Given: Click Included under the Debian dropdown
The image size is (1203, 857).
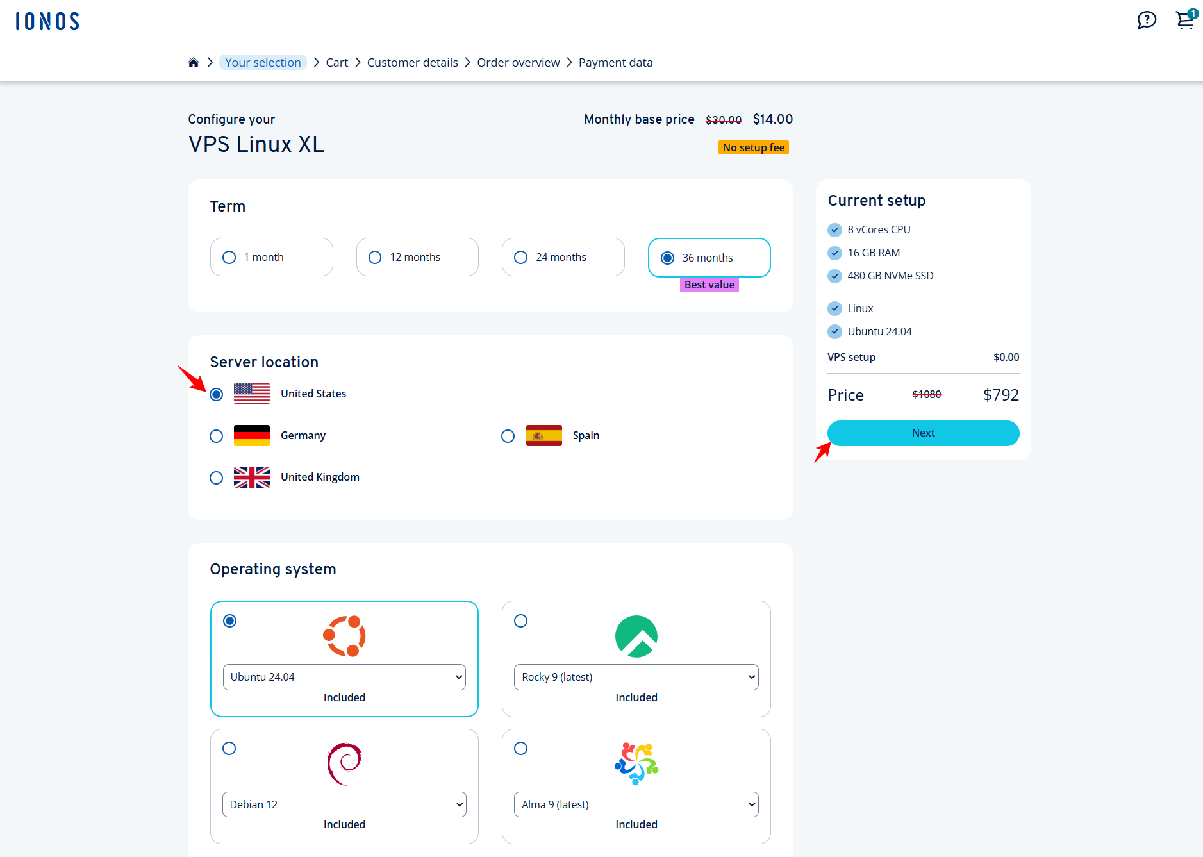Looking at the screenshot, I should (x=344, y=824).
